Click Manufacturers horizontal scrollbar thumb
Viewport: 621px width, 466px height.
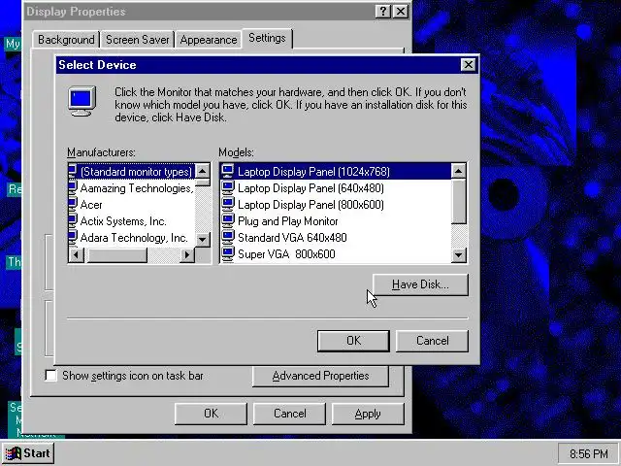[116, 254]
